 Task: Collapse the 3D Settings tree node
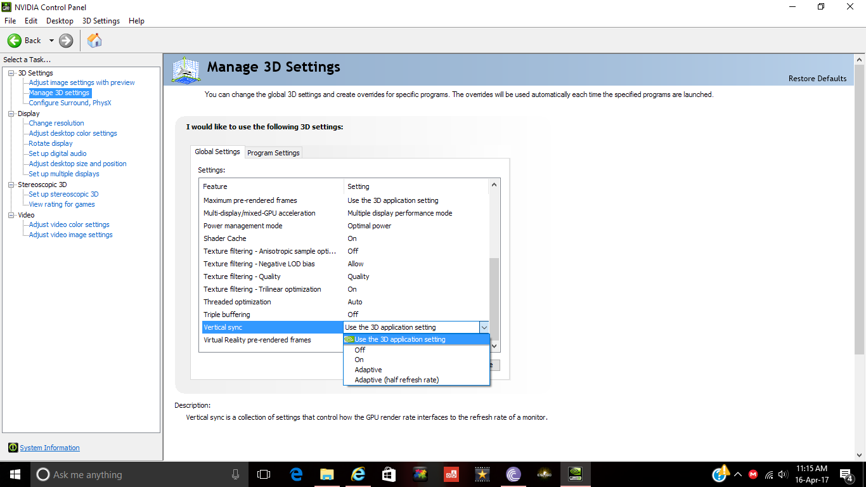(11, 73)
